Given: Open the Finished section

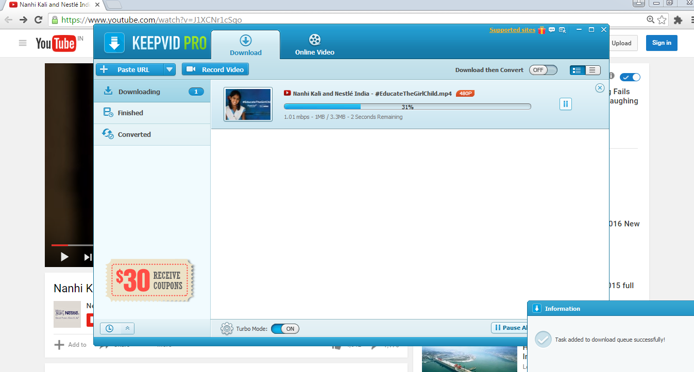Looking at the screenshot, I should (x=152, y=113).
